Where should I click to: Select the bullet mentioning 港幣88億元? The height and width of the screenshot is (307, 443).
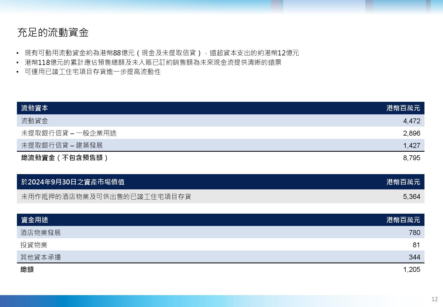coord(162,53)
